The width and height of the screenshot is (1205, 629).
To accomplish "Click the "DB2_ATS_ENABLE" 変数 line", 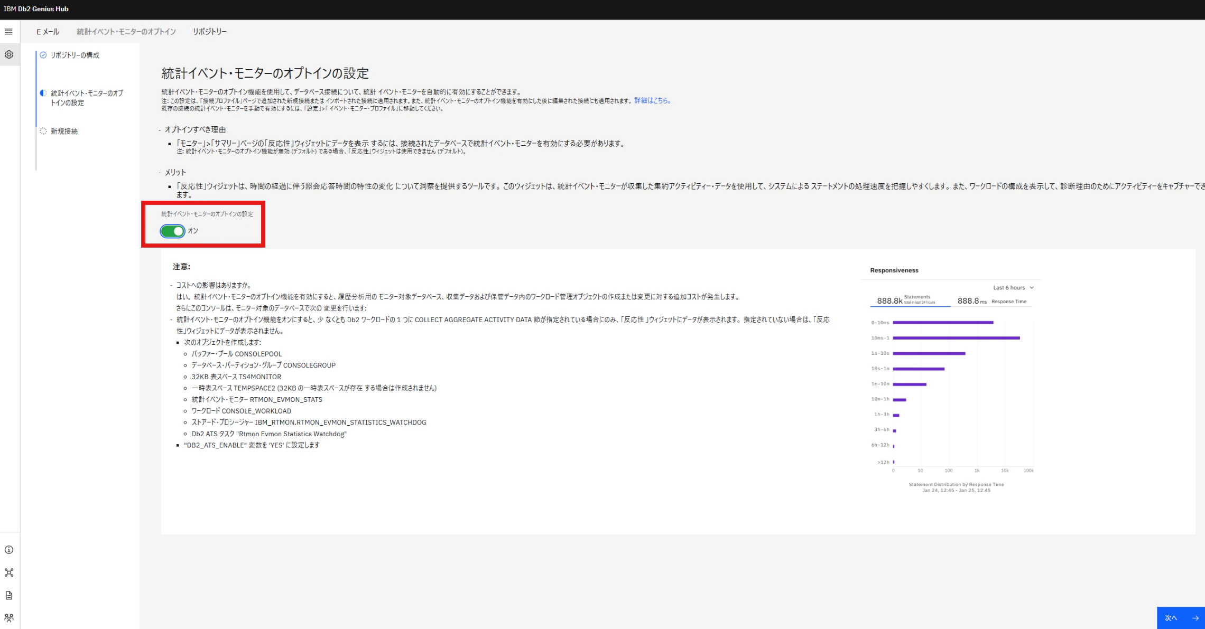I will pyautogui.click(x=252, y=445).
